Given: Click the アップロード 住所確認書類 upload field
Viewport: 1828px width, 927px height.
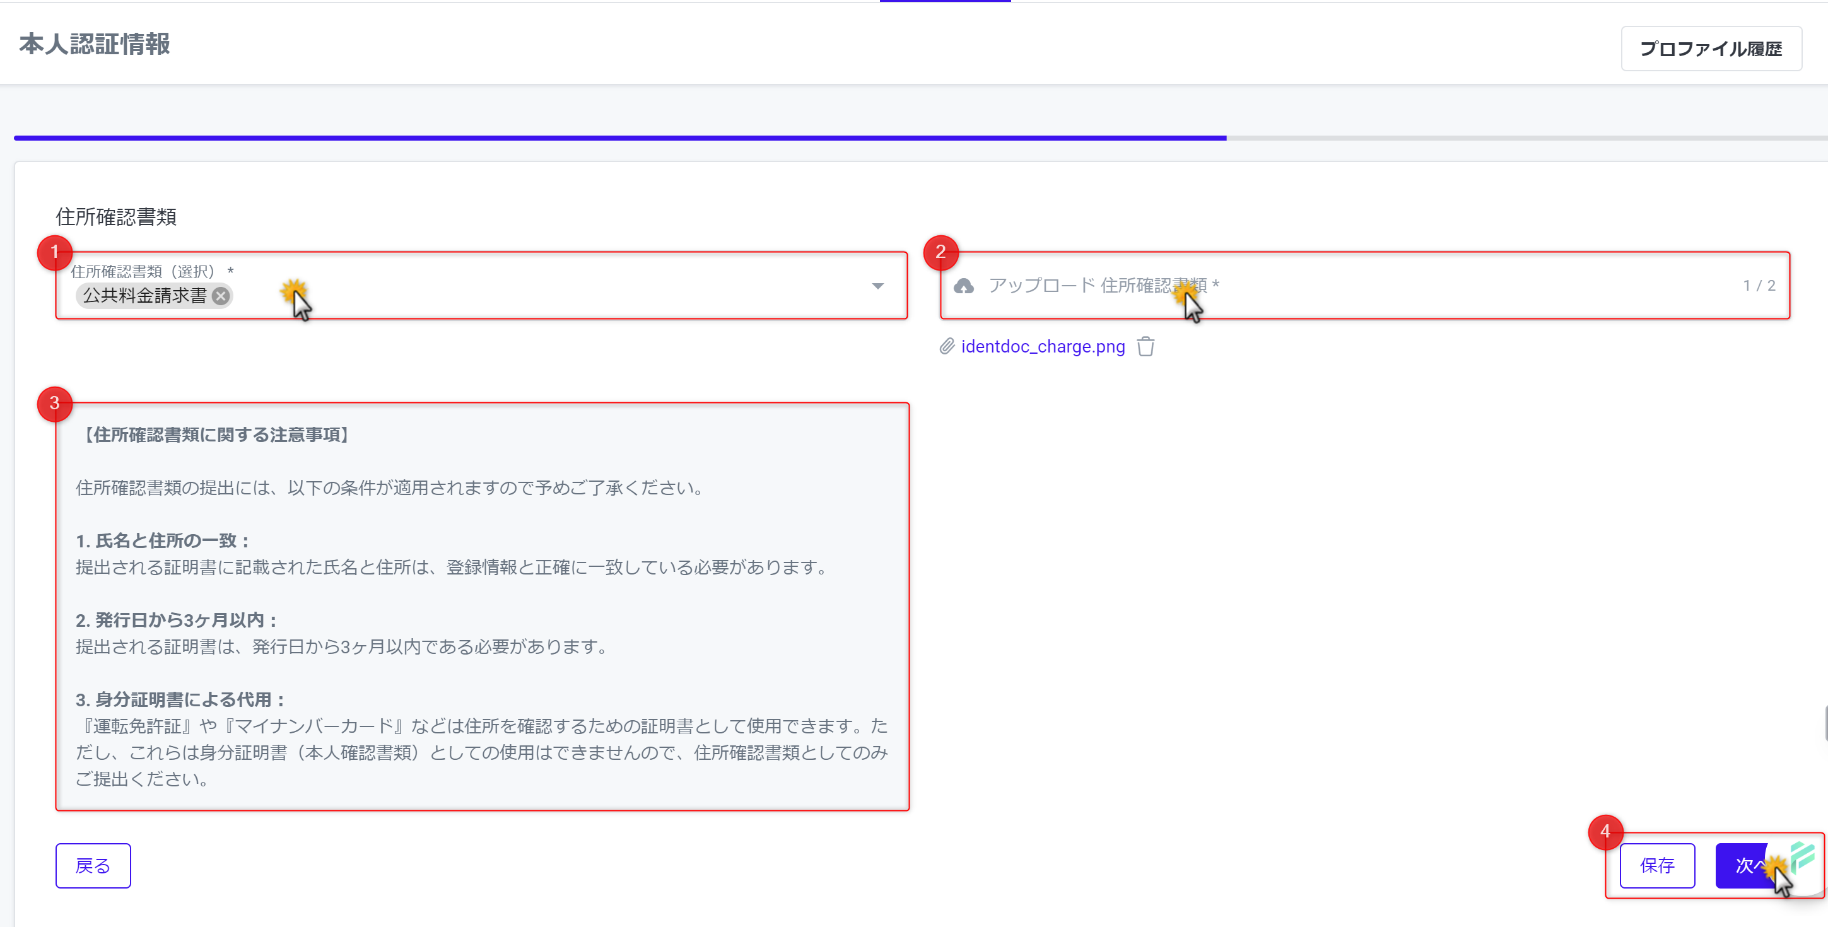Looking at the screenshot, I should [x=1364, y=286].
